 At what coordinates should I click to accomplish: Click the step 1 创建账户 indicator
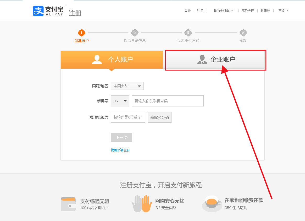(x=81, y=33)
